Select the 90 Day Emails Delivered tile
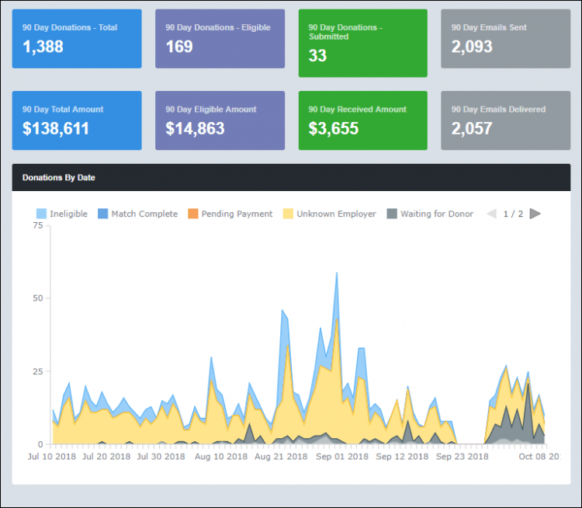 (505, 120)
